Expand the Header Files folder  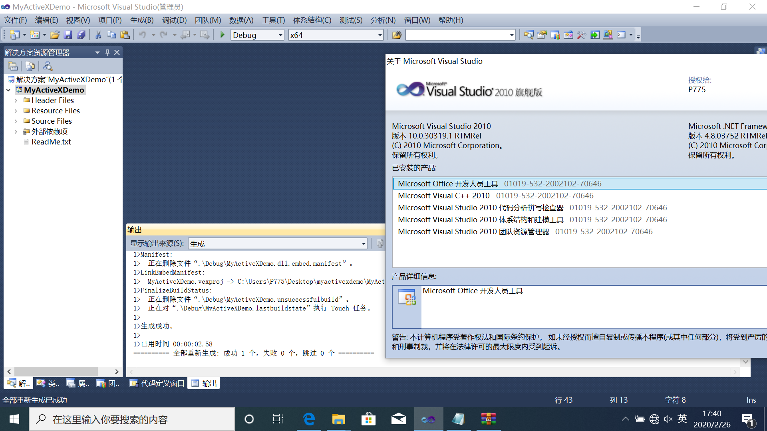pos(16,101)
